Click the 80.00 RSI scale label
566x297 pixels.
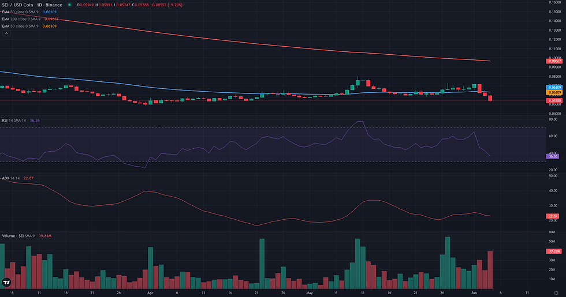(553, 119)
